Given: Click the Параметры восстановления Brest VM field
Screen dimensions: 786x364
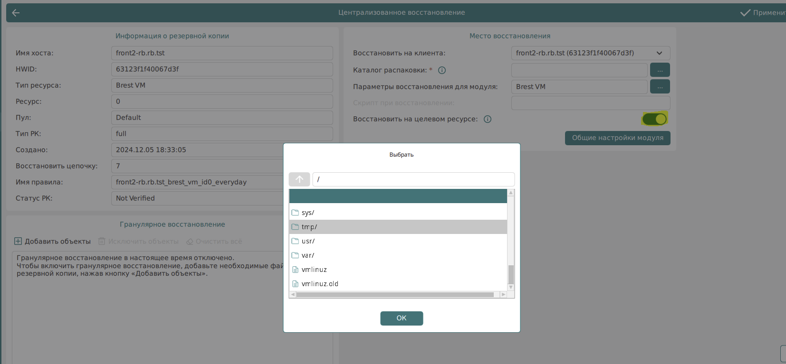Looking at the screenshot, I should tap(579, 87).
